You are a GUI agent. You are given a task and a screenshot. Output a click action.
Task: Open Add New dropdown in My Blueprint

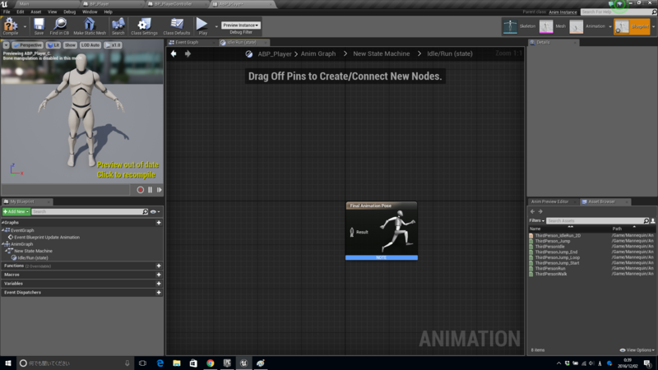click(16, 211)
